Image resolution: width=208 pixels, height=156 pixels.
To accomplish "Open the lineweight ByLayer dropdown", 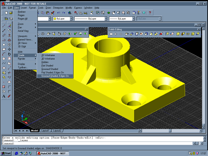I will pyautogui.click(x=133, y=19).
